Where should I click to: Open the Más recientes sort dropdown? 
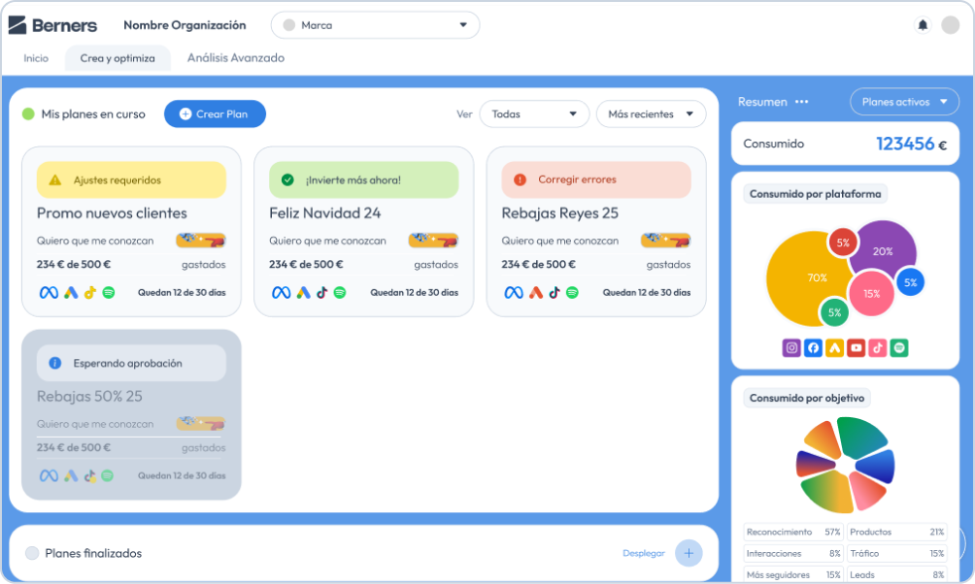click(651, 114)
